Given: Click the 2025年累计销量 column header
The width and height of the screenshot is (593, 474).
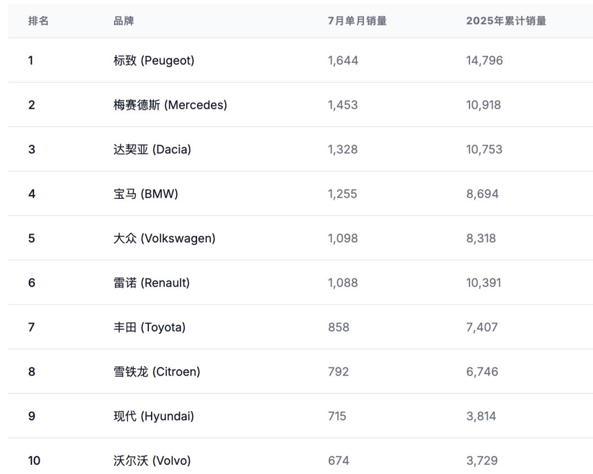Looking at the screenshot, I should [506, 21].
